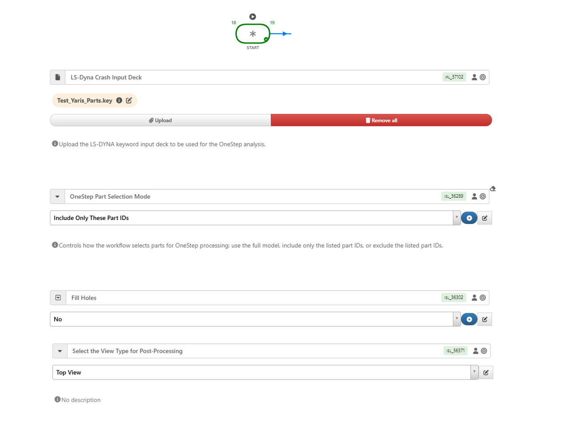Click the ISL_56571 label tag
Screen dimensions: 580x431
coord(455,351)
